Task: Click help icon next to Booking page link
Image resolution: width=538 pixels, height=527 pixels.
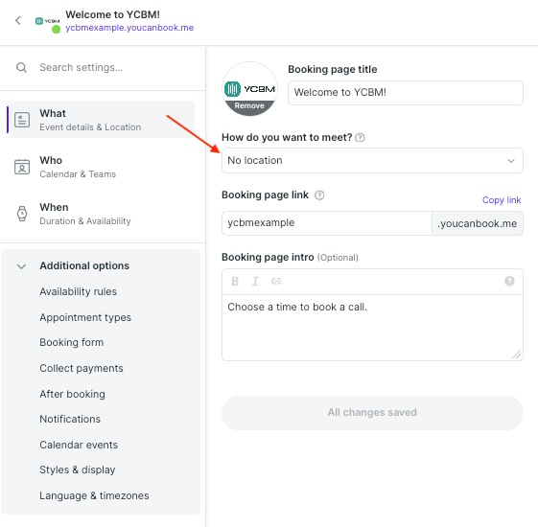Action: [319, 195]
